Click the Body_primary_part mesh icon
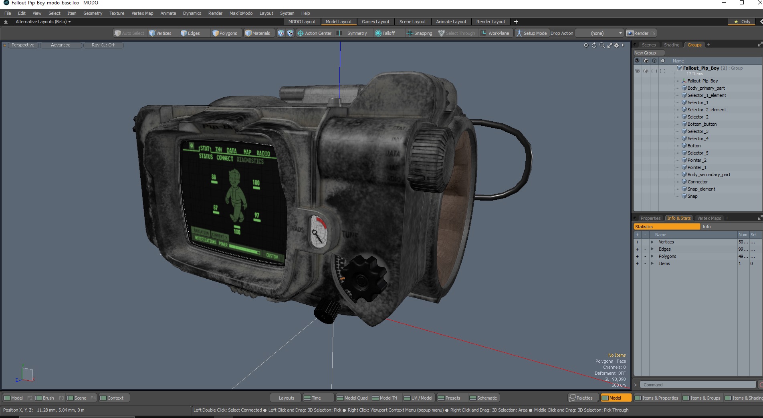The width and height of the screenshot is (763, 418). [684, 88]
